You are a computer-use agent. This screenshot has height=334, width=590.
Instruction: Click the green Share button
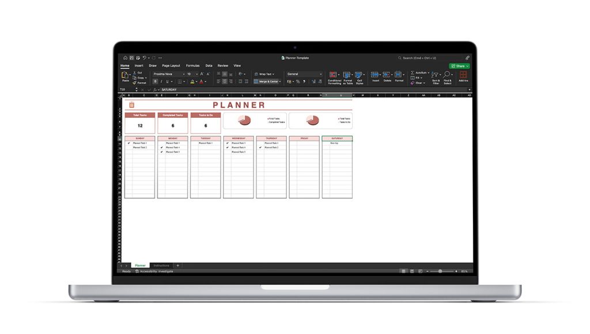[x=459, y=66]
